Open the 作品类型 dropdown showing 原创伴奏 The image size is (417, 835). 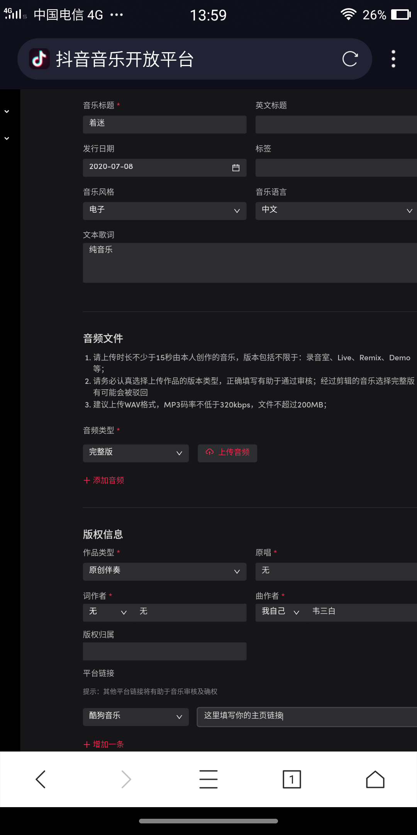click(164, 571)
